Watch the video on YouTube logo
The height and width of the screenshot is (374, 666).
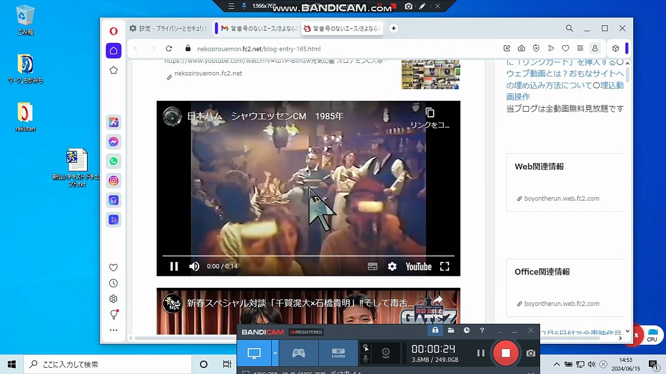[x=418, y=266]
